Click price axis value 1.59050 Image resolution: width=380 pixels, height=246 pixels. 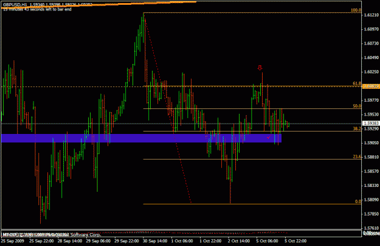click(x=371, y=143)
